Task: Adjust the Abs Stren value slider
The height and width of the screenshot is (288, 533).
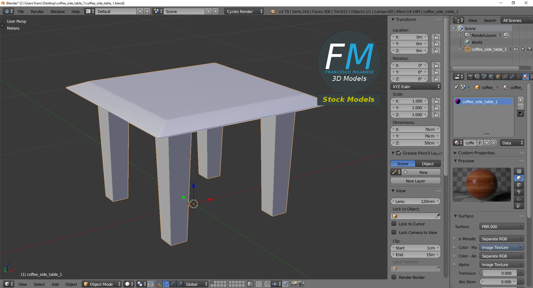Action: (x=498, y=282)
